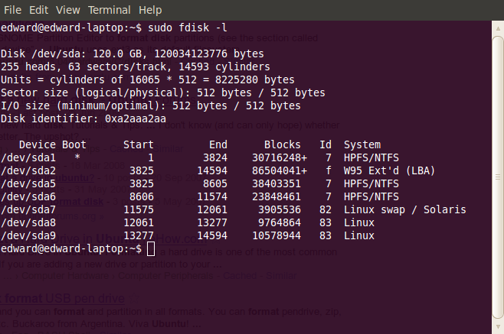Click the start cylinder 11575 on sda7 row

coord(139,210)
